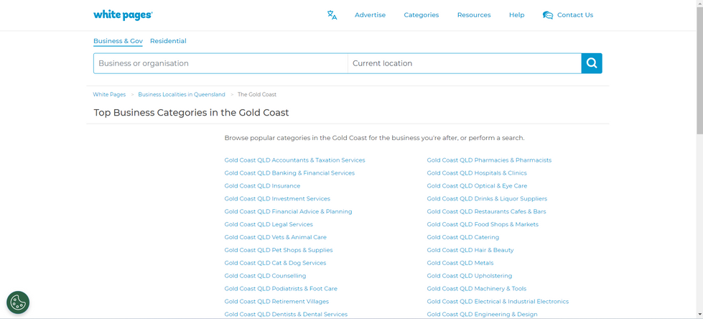The width and height of the screenshot is (703, 319).
Task: Open Gold Coast QLD Vets & Animal Care
Action: 275,237
